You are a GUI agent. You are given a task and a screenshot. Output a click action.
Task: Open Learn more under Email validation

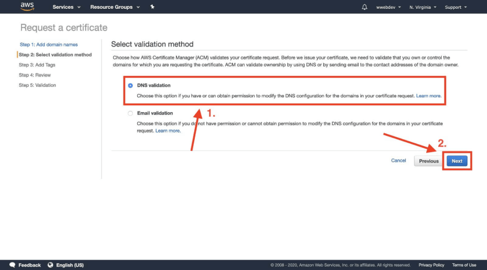(168, 131)
